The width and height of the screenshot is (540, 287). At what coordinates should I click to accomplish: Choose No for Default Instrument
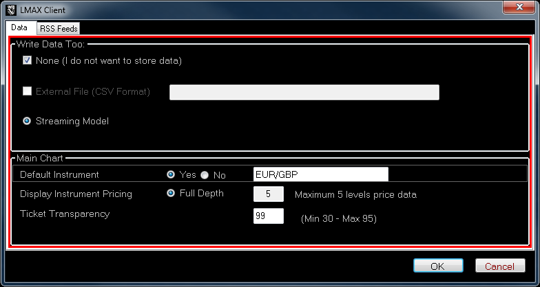[x=205, y=174]
